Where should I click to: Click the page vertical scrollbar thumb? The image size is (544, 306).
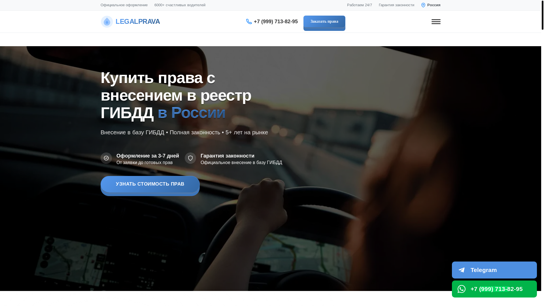point(543,15)
